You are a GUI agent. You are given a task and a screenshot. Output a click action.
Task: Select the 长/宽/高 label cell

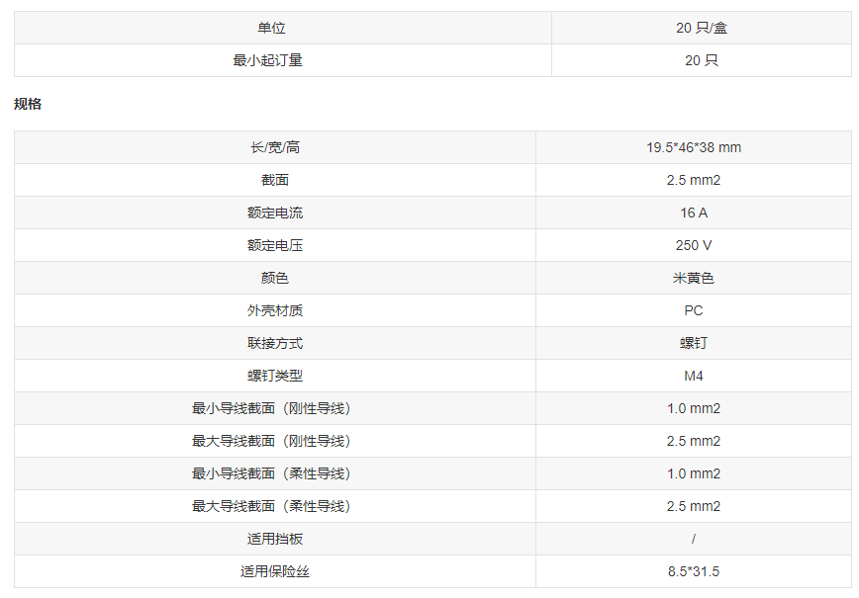tap(275, 147)
